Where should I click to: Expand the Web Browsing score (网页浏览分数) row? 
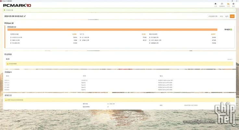(x=11, y=43)
